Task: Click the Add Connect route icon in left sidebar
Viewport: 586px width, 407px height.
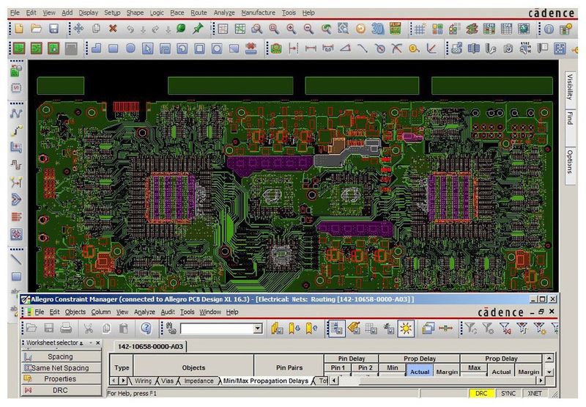Action: click(15, 113)
